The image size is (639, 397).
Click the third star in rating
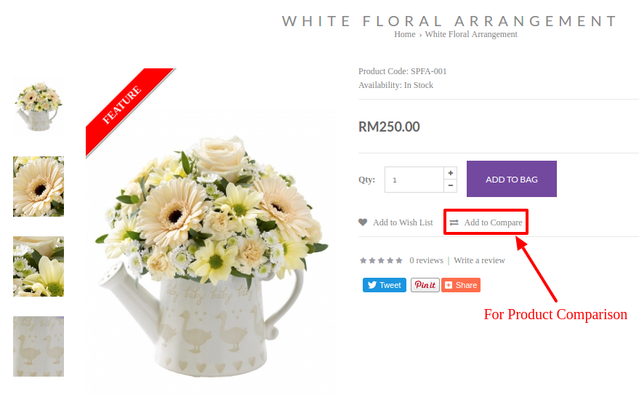coord(381,260)
